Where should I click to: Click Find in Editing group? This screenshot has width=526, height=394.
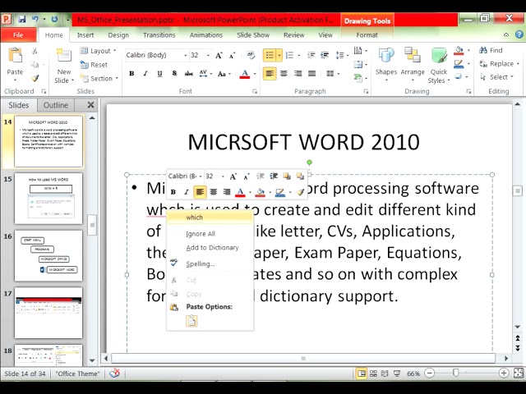[x=491, y=50]
